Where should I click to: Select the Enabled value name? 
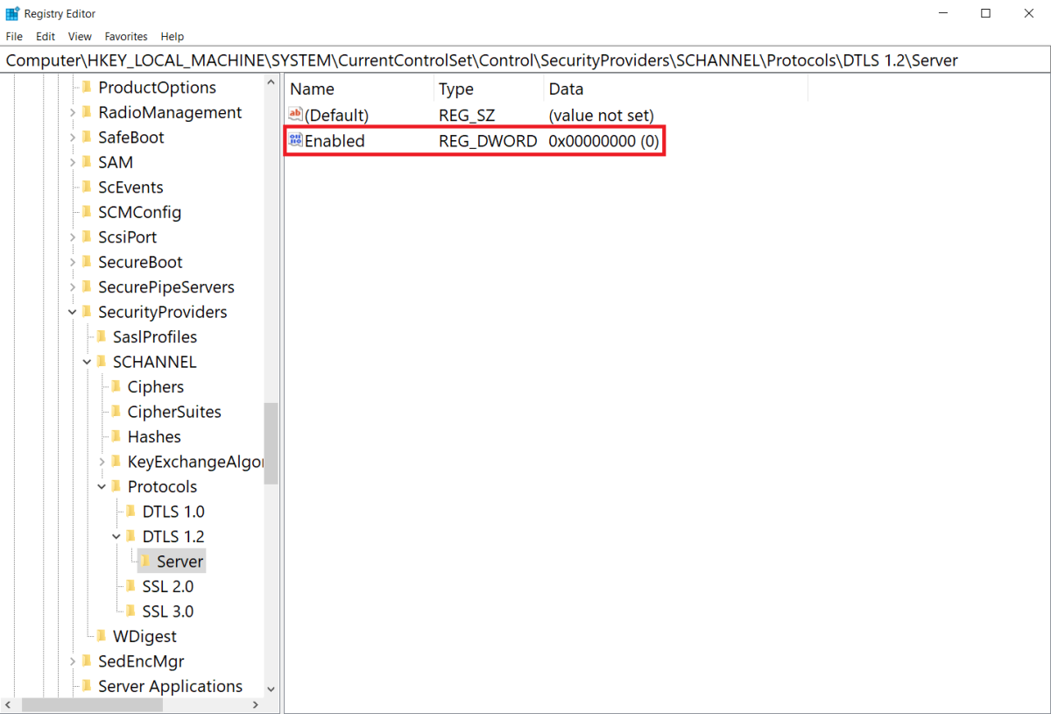coord(335,141)
